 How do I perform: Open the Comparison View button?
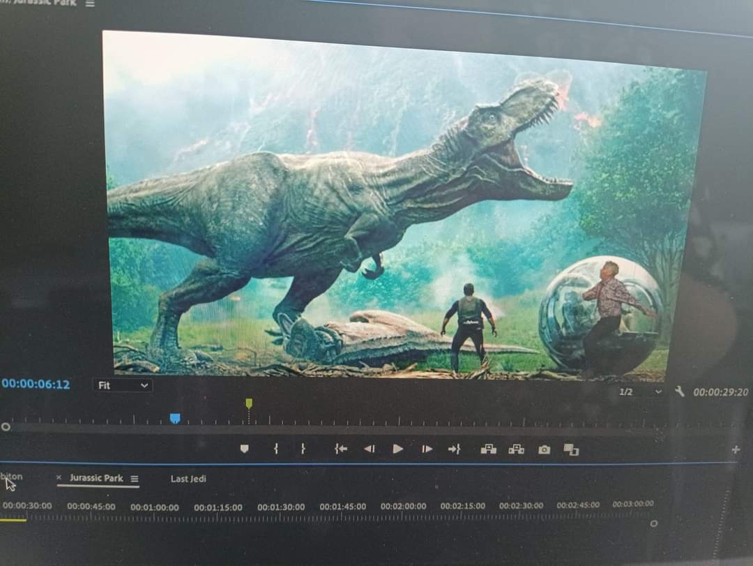pos(571,449)
